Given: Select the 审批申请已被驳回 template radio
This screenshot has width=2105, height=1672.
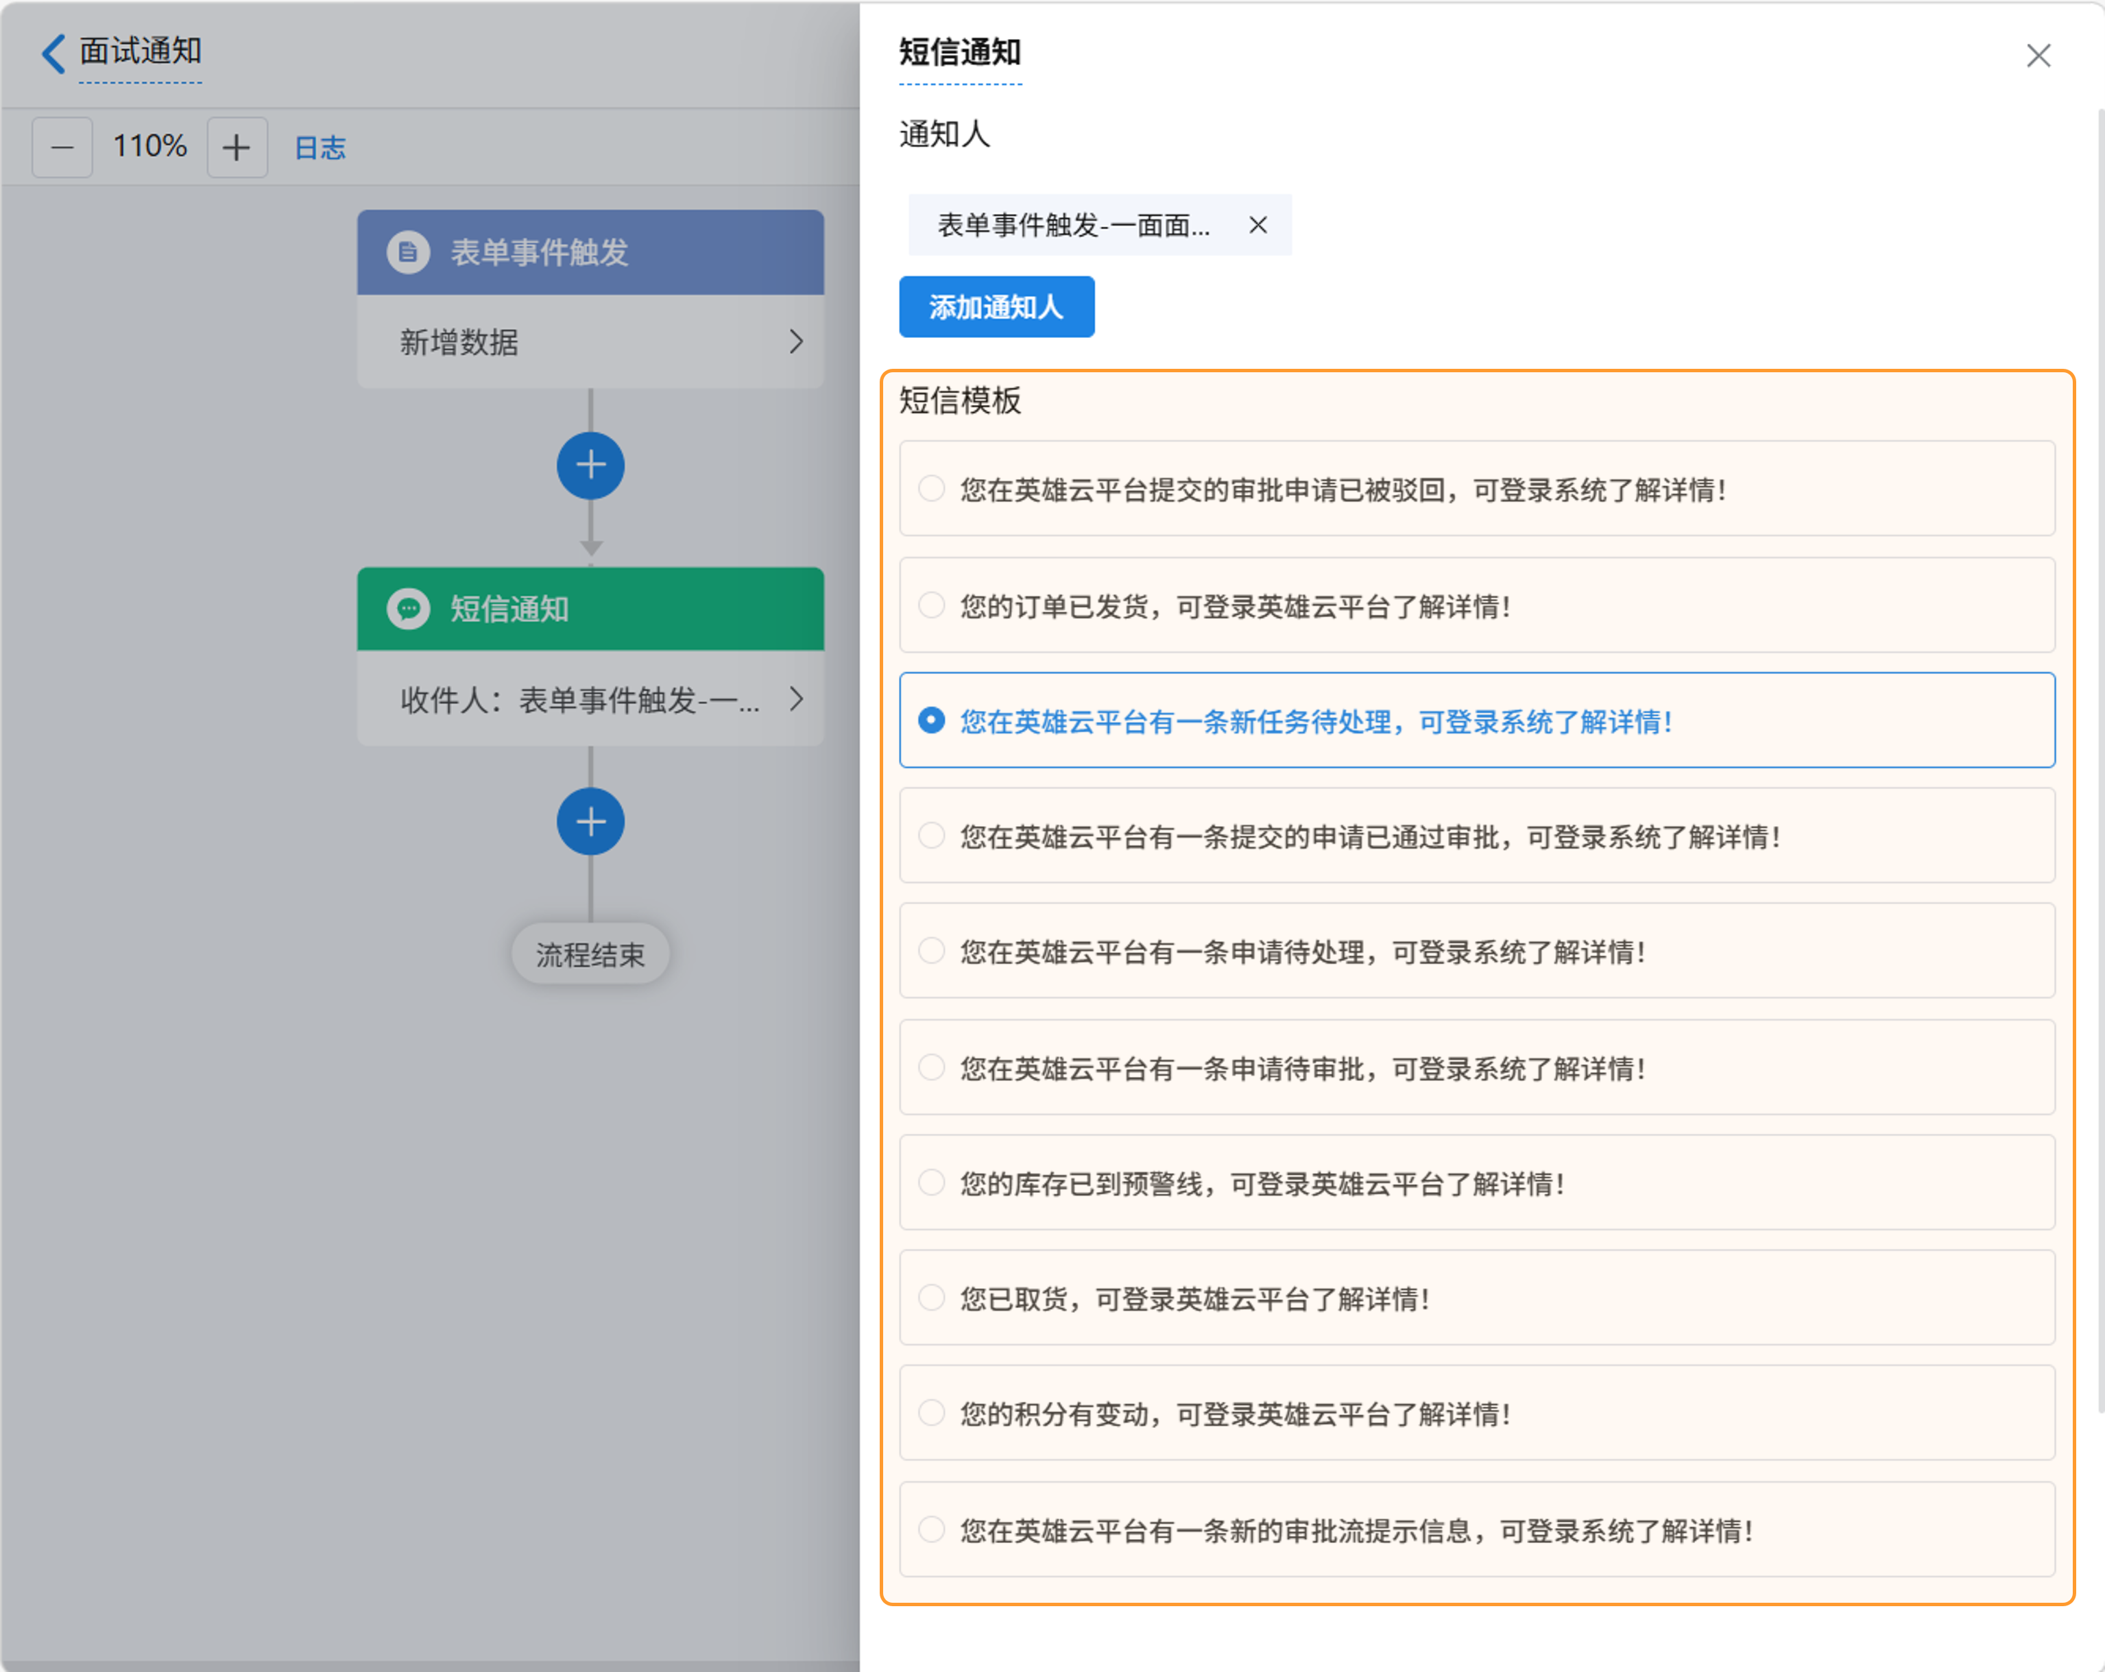Looking at the screenshot, I should (931, 488).
